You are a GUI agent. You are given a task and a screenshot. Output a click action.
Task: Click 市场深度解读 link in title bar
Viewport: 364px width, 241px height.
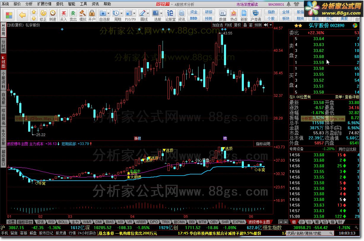click(247, 4)
